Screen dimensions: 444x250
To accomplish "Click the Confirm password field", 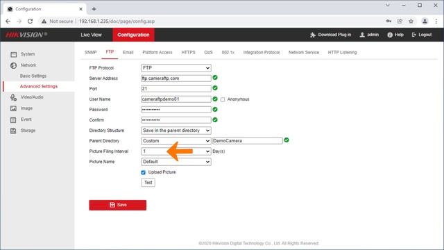I will tap(176, 120).
